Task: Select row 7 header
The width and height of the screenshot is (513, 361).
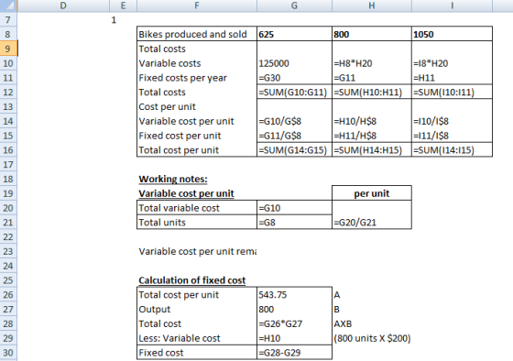Action: pos(8,19)
